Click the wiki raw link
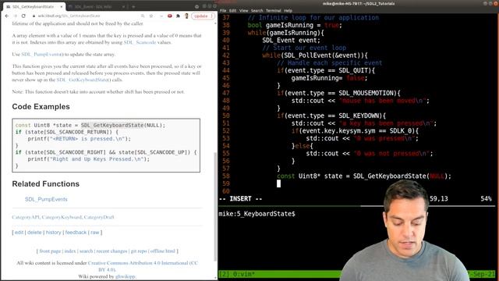Viewport: 499px width, 281px height. tap(95, 233)
